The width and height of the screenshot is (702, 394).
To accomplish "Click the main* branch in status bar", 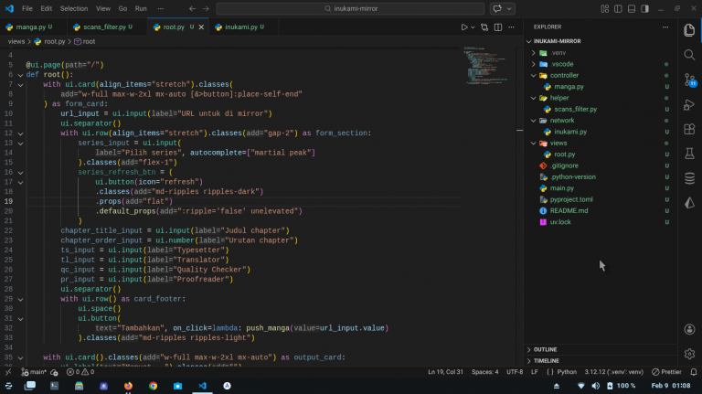I will click(x=34, y=372).
